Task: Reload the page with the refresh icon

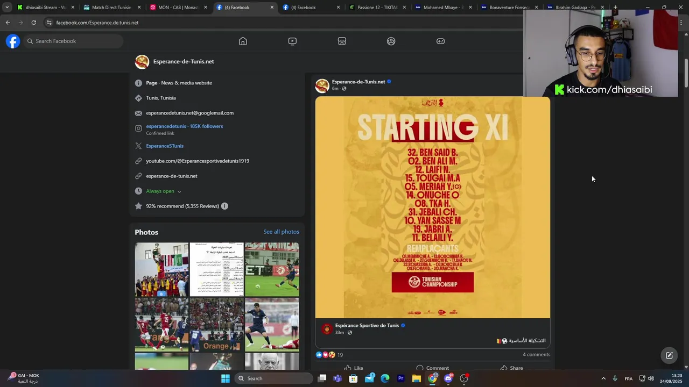Action: pyautogui.click(x=33, y=23)
